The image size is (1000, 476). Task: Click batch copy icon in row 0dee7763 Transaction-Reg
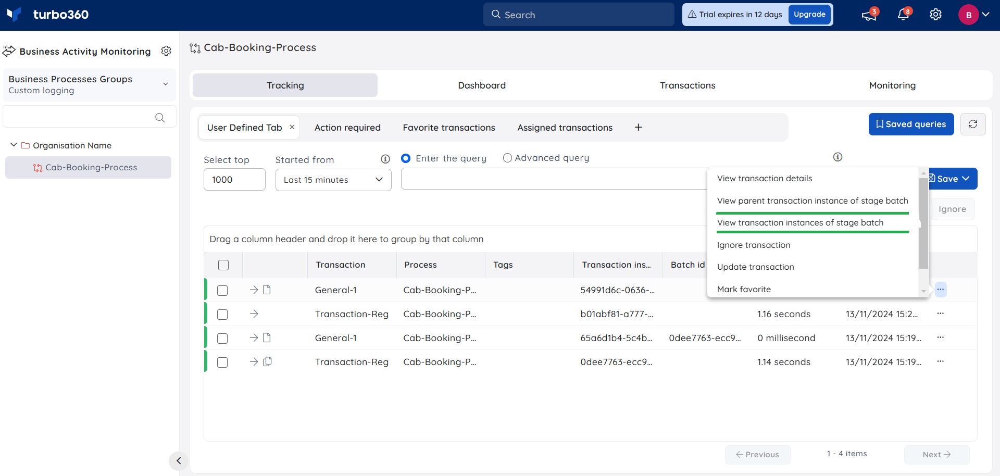(267, 361)
